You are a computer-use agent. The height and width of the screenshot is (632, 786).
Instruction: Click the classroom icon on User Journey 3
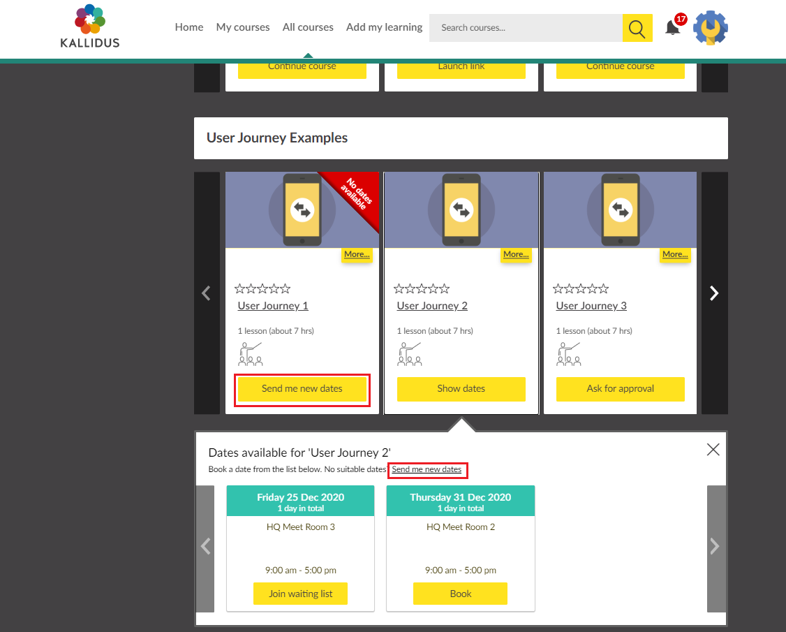click(x=569, y=354)
